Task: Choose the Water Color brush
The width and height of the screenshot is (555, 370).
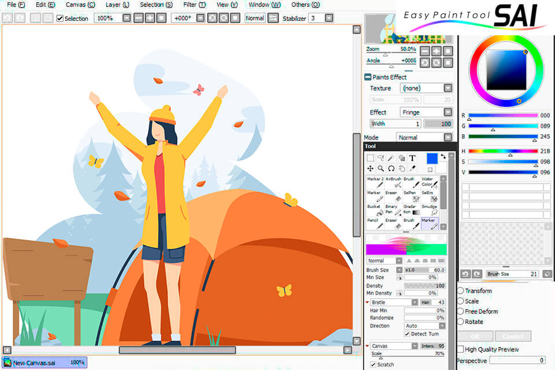Action: click(x=430, y=182)
